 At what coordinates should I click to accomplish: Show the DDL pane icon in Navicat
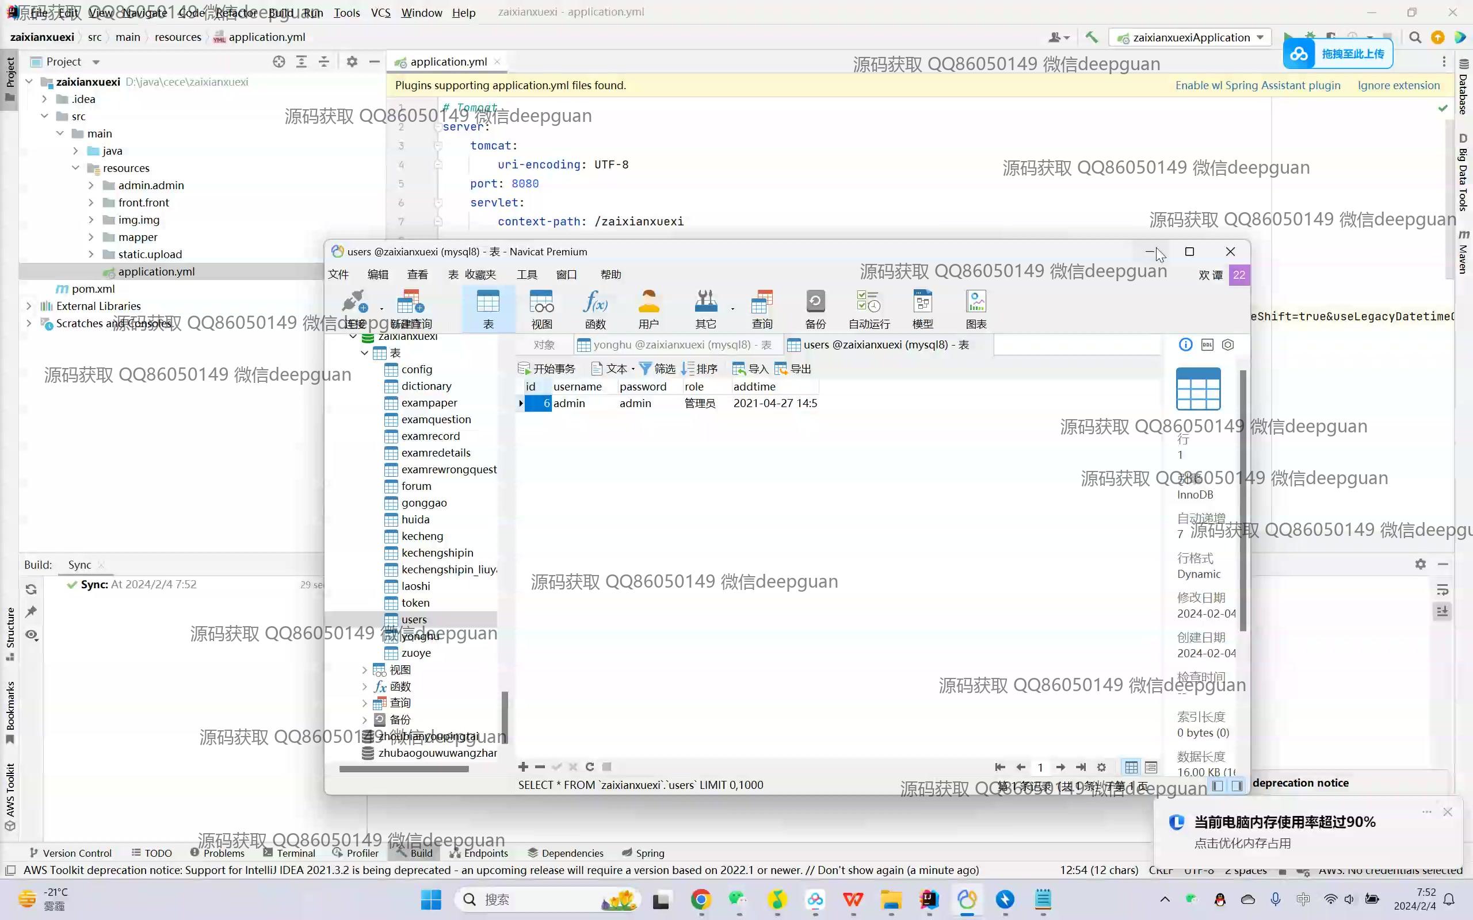point(1207,345)
